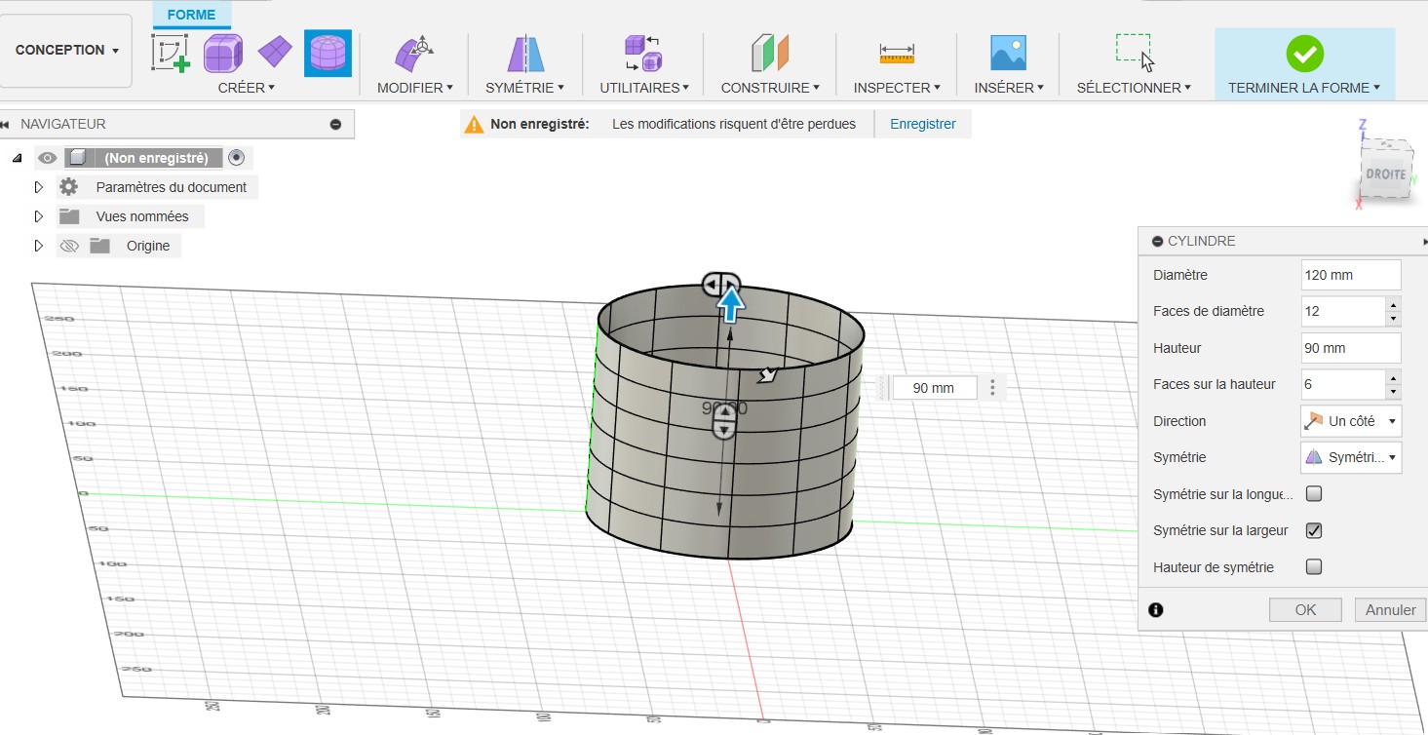Uncheck Symétrie sur la largeur checkbox
This screenshot has height=735, width=1428.
pos(1314,530)
